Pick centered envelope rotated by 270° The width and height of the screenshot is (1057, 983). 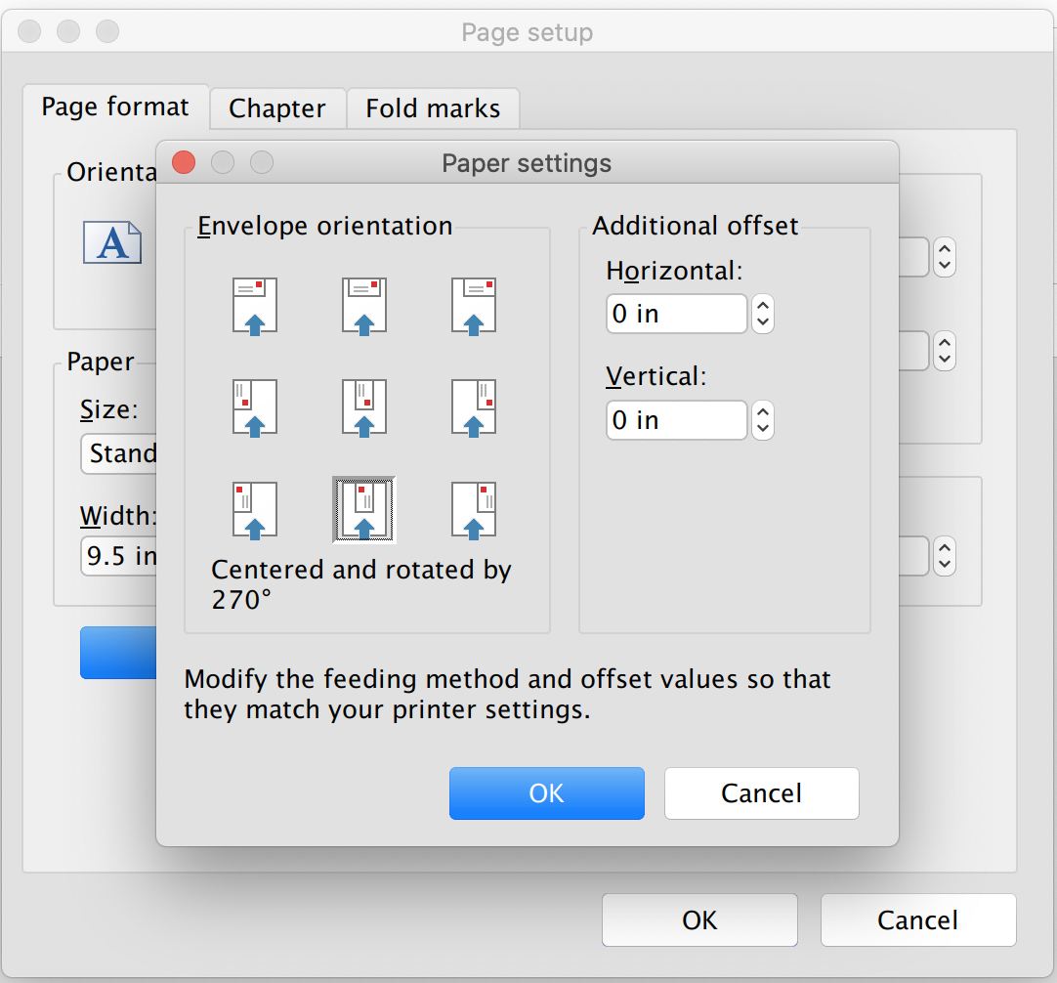coord(364,509)
